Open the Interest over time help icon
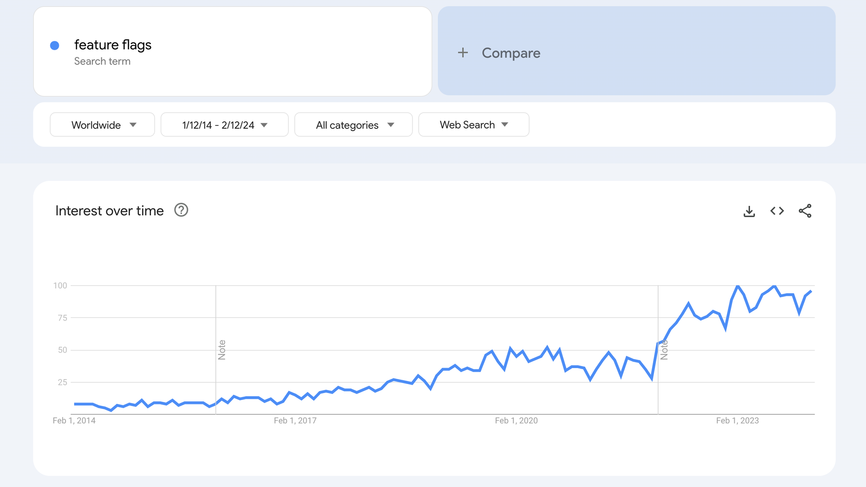The image size is (866, 487). point(181,210)
